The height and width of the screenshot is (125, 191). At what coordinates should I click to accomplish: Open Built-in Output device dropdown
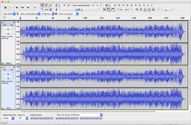[68, 14]
